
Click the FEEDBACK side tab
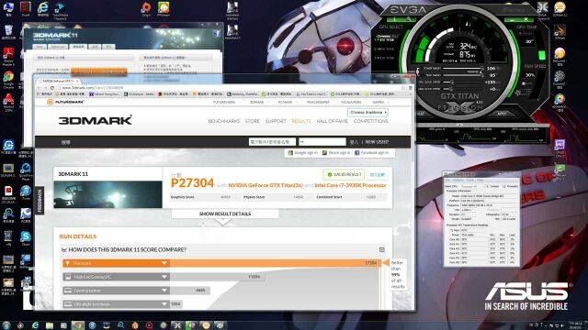[40, 201]
